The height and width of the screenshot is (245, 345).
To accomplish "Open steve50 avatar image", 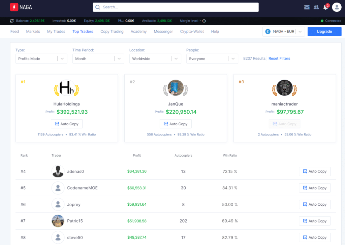I will pyautogui.click(x=58, y=237).
